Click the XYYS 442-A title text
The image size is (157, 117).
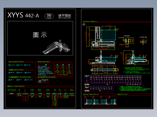tap(23, 15)
